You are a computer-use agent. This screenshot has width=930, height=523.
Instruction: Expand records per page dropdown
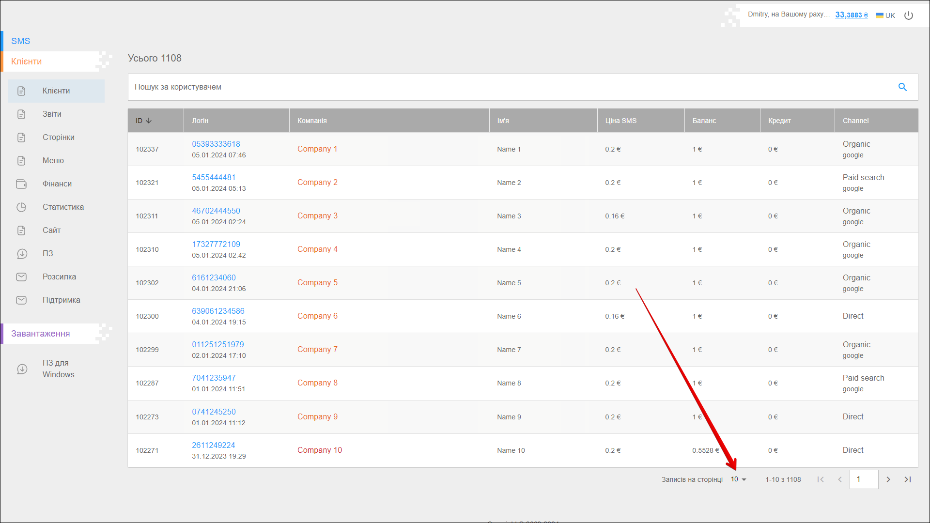739,479
